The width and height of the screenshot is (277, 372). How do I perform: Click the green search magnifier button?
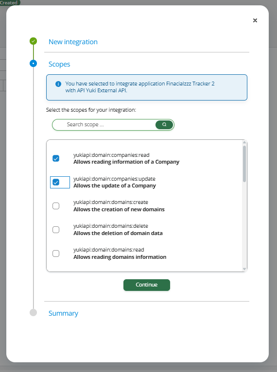(x=164, y=124)
